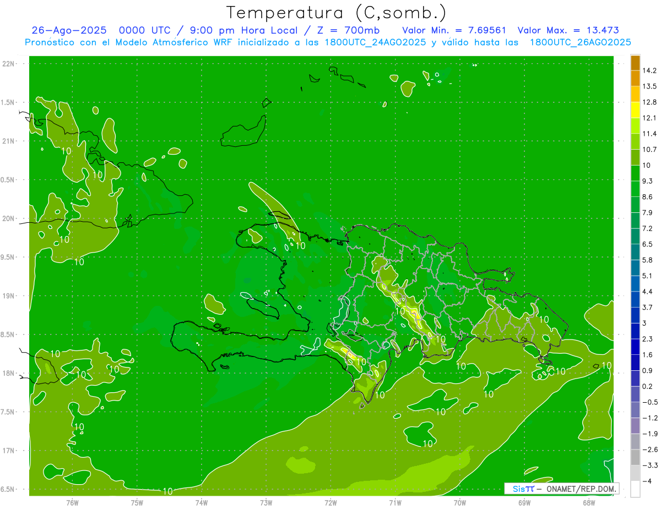This screenshot has width=661, height=510.
Task: Click legend value '5.1'
Action: tap(647, 276)
